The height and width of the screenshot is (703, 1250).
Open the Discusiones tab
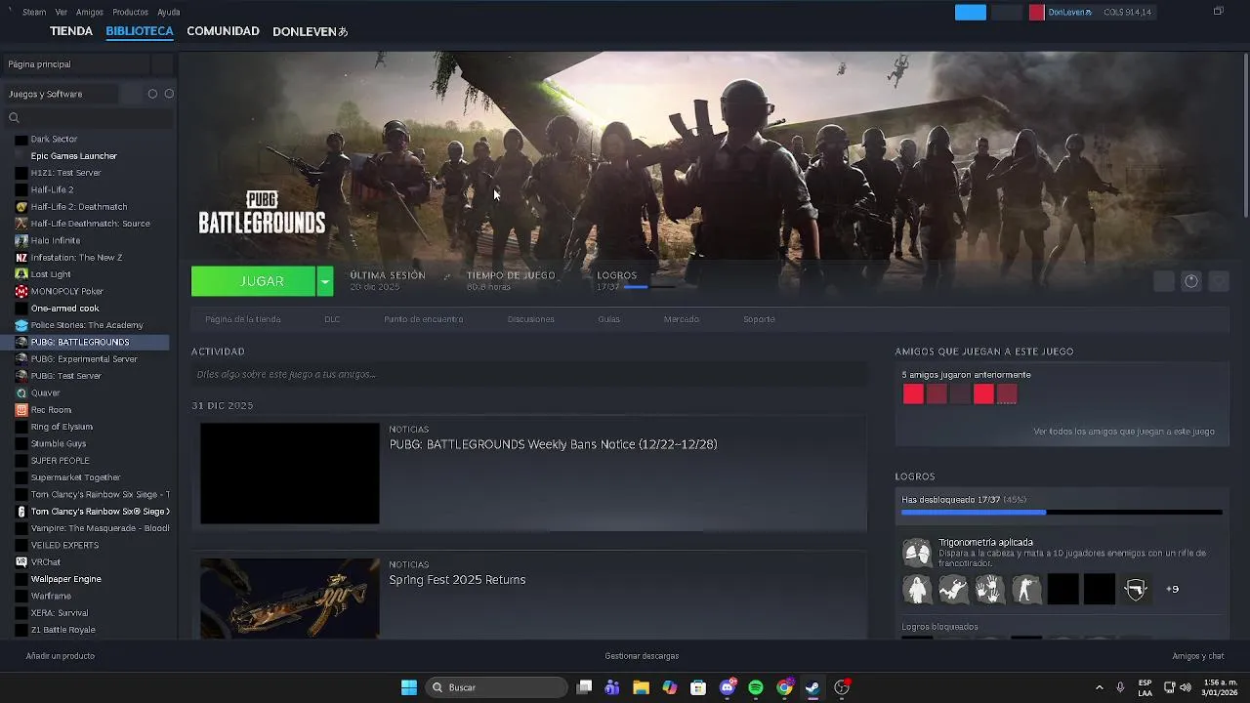click(x=531, y=319)
